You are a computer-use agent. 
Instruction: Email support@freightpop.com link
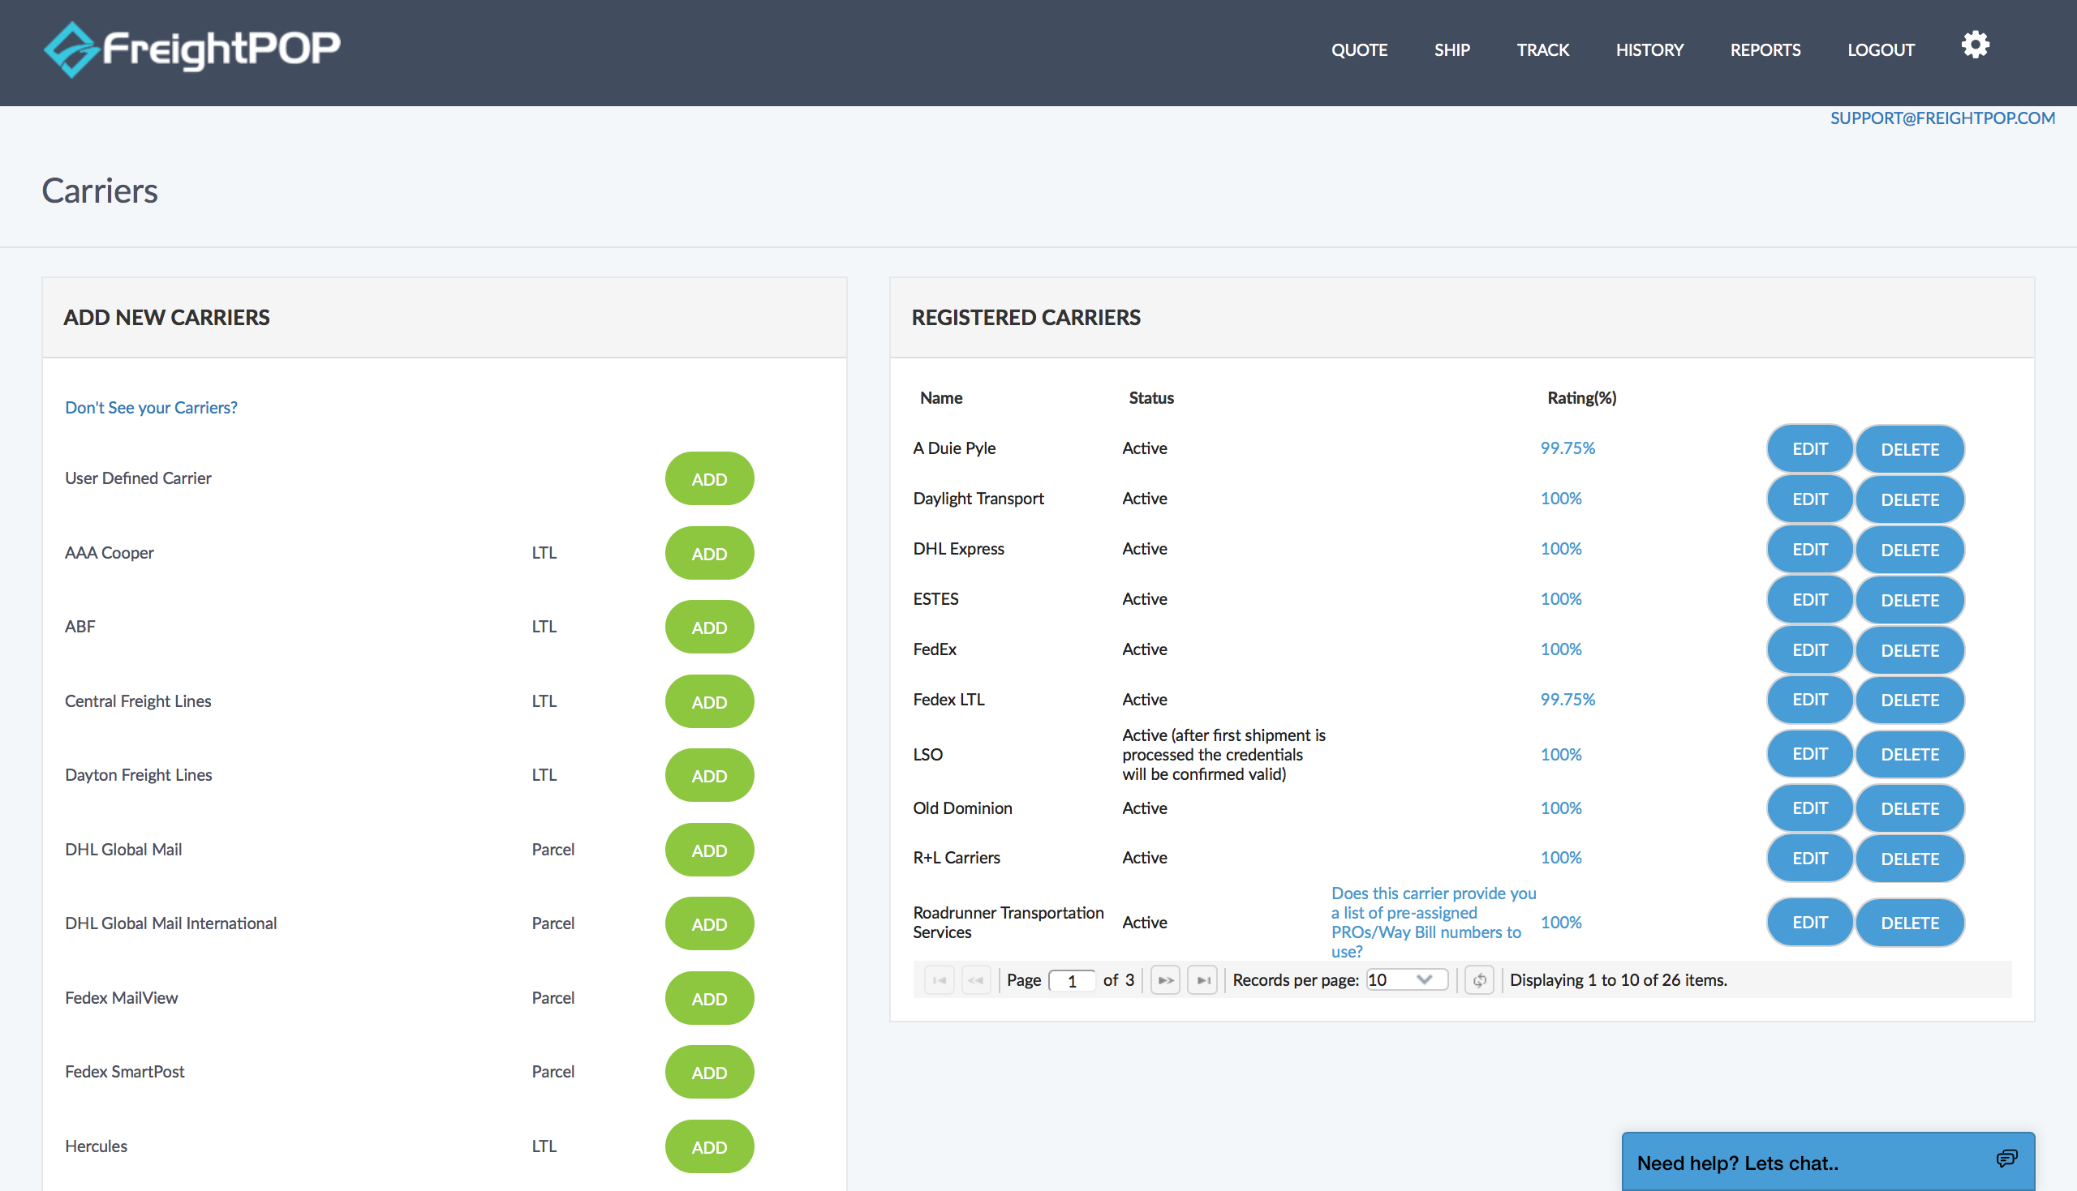pos(1942,118)
